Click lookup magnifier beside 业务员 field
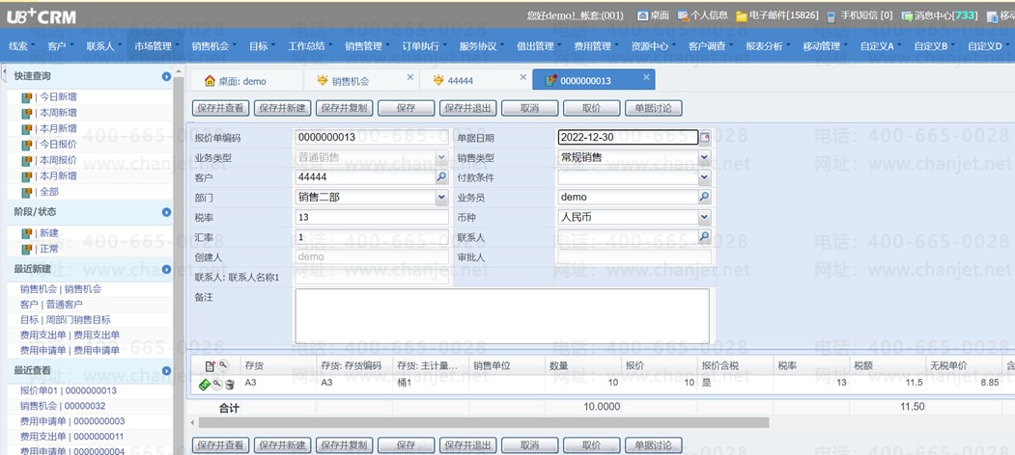Image resolution: width=1015 pixels, height=455 pixels. [704, 197]
